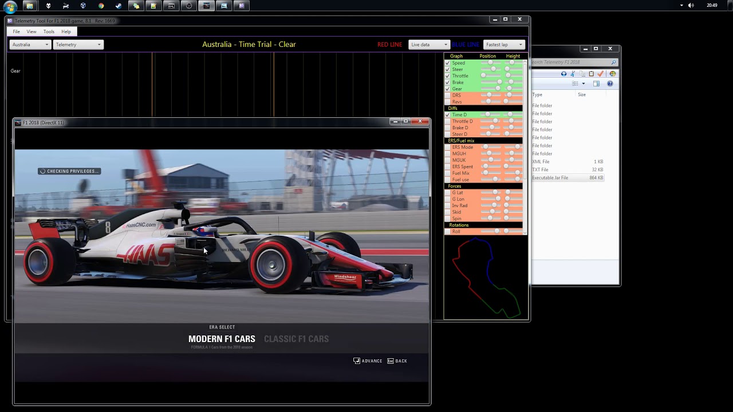
Task: Open the Fastest lap blue line dropdown
Action: coord(504,45)
